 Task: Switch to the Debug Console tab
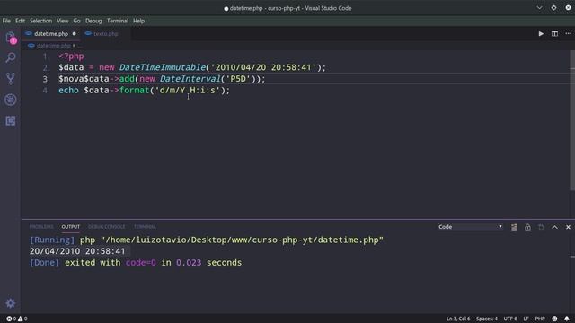point(106,227)
